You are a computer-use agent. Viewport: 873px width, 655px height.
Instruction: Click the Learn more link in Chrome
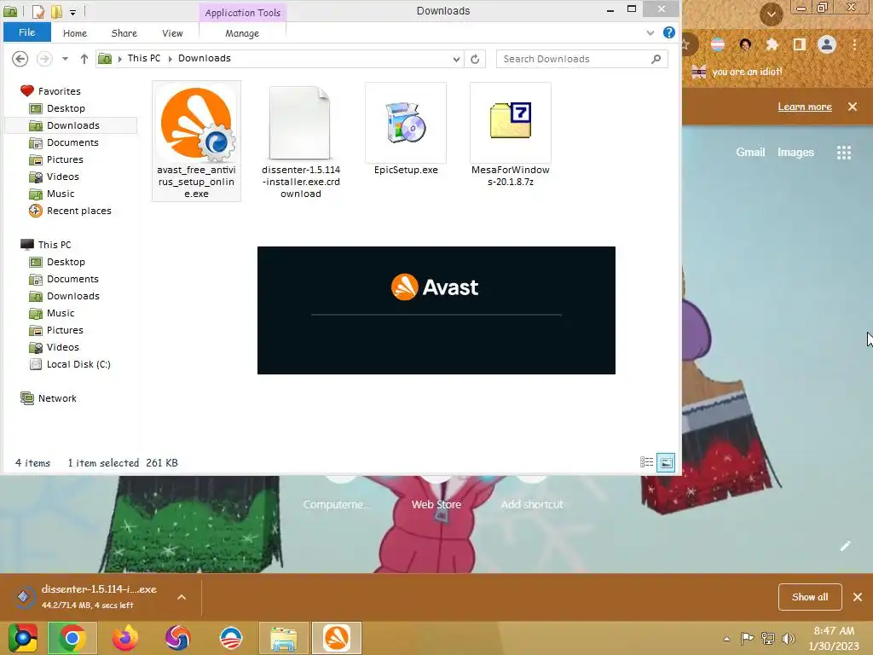pos(805,107)
